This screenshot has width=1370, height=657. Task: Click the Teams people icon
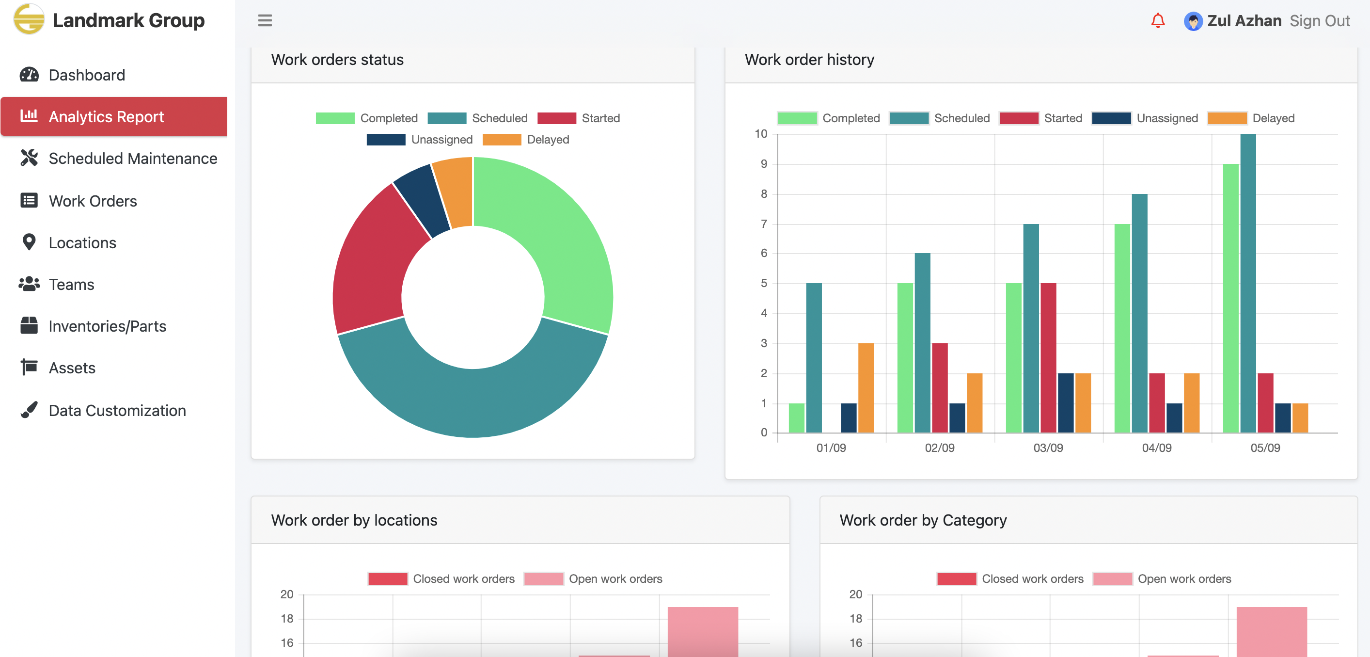click(x=29, y=284)
